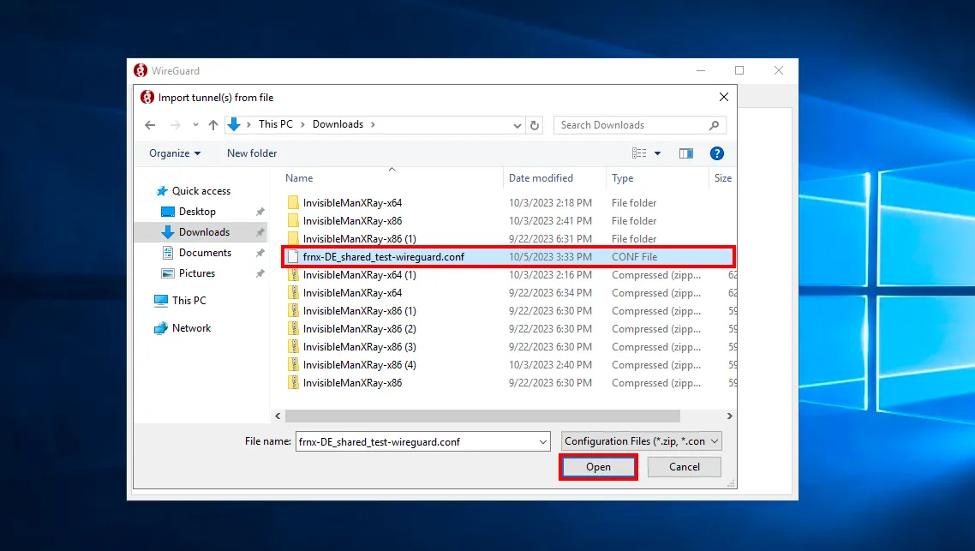Open the Configuration Files type filter
975x551 pixels.
click(641, 441)
